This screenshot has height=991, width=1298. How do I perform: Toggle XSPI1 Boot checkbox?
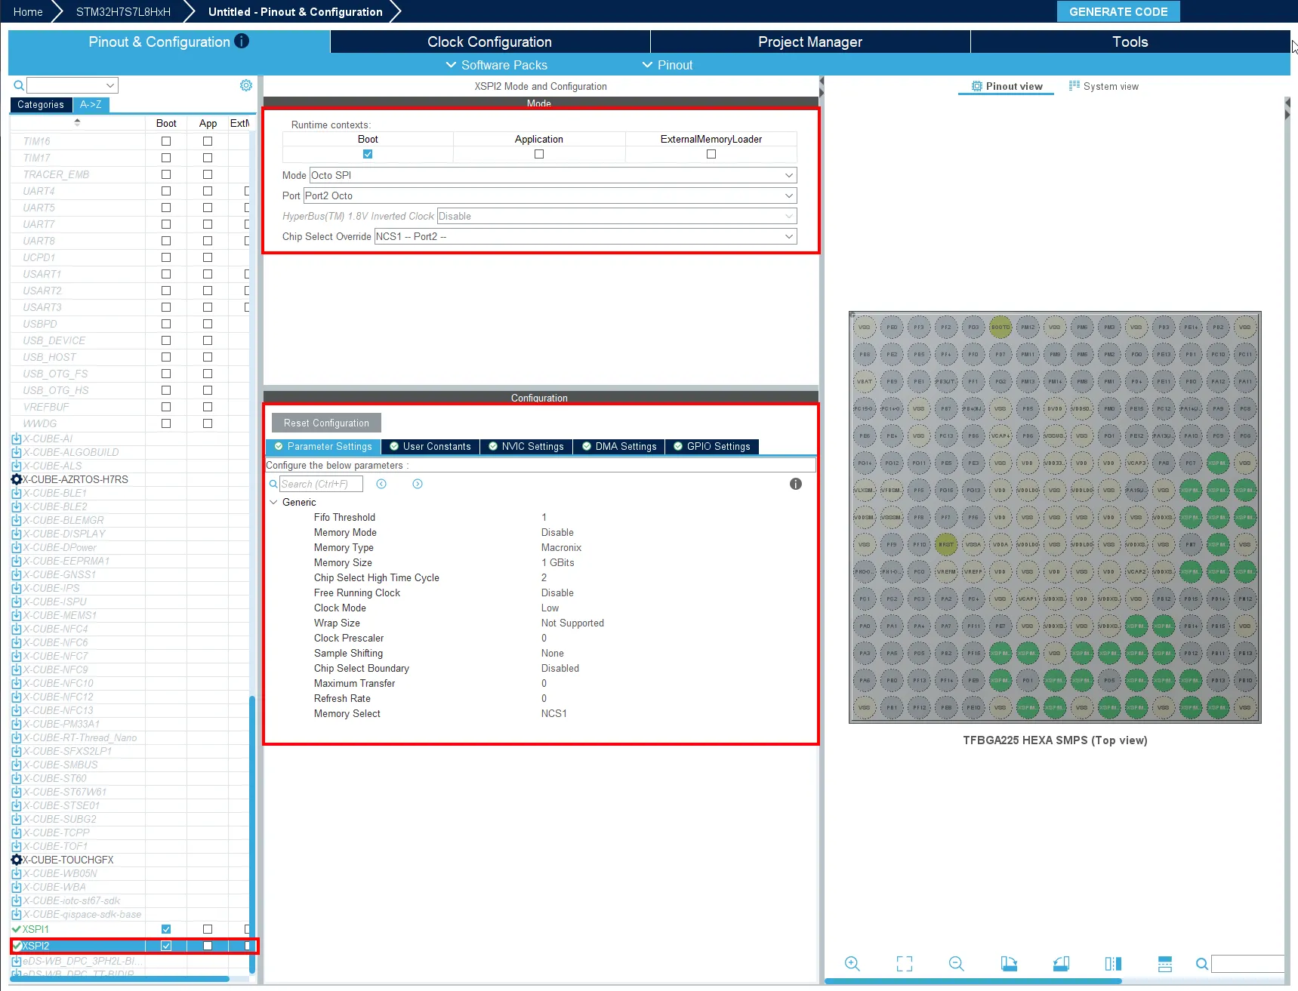click(166, 929)
